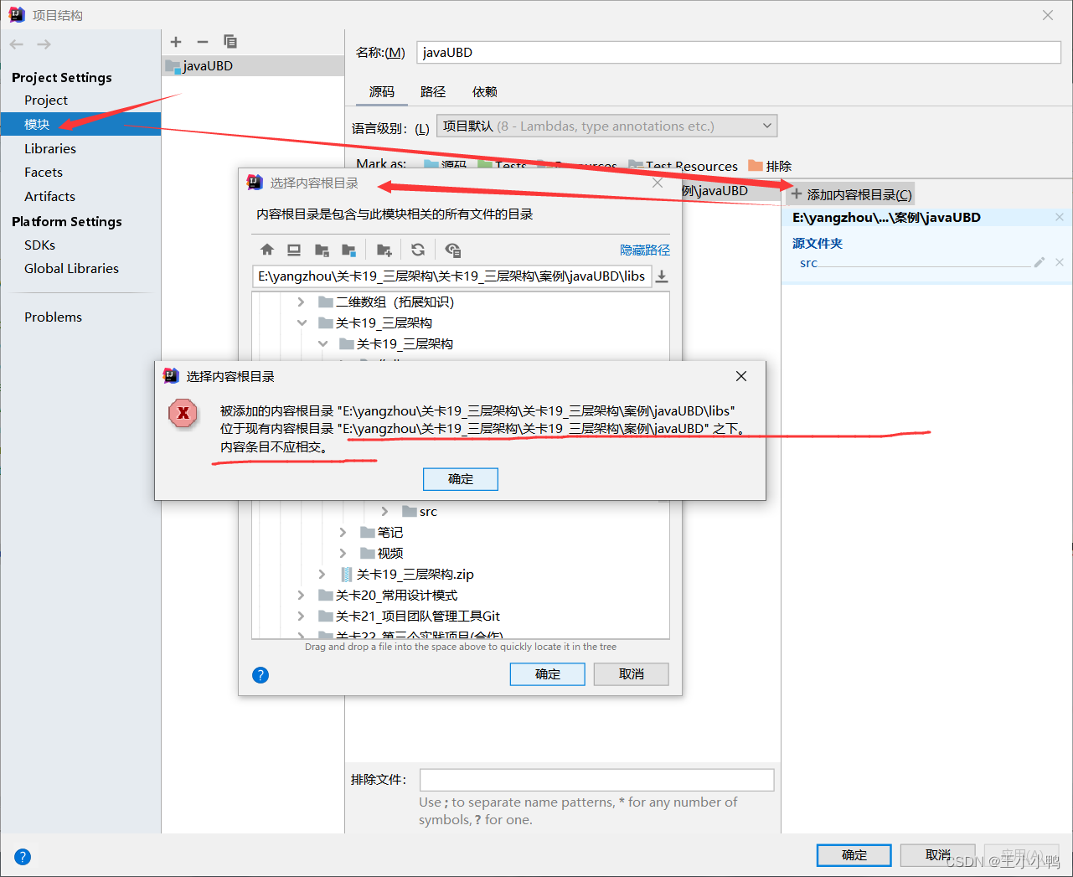Remove selected module with minus icon
Screen dimensions: 1073x877
[203, 42]
